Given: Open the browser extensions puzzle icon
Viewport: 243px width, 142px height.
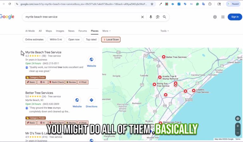Looking at the screenshot, I should coord(210,4).
